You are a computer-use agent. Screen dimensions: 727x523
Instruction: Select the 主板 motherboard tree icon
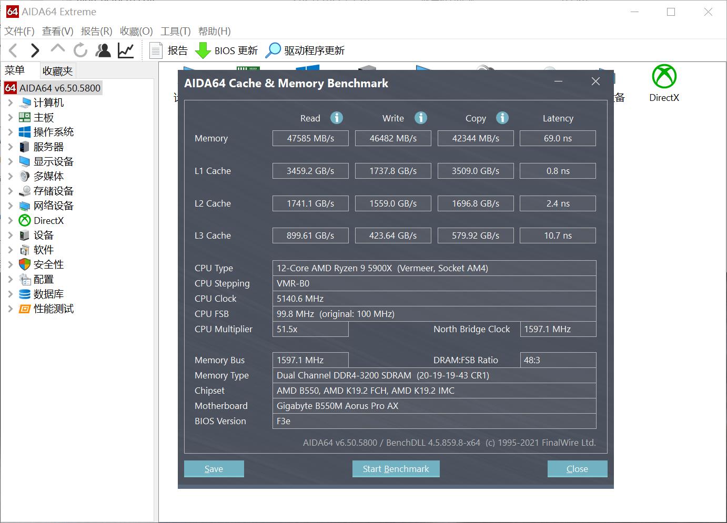click(x=25, y=117)
